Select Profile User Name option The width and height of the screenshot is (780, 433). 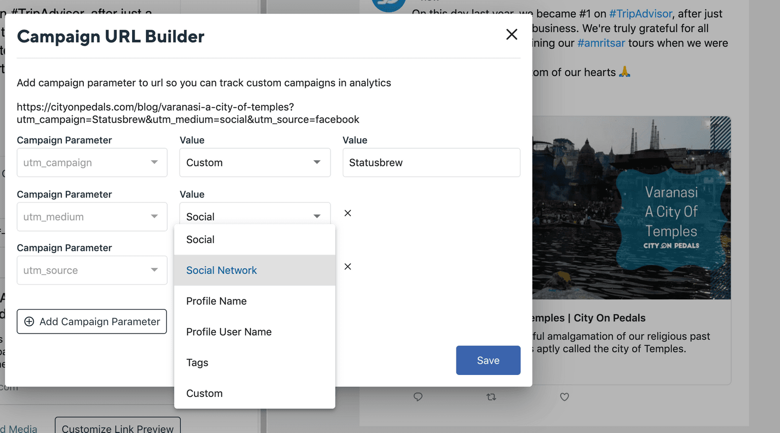(229, 332)
